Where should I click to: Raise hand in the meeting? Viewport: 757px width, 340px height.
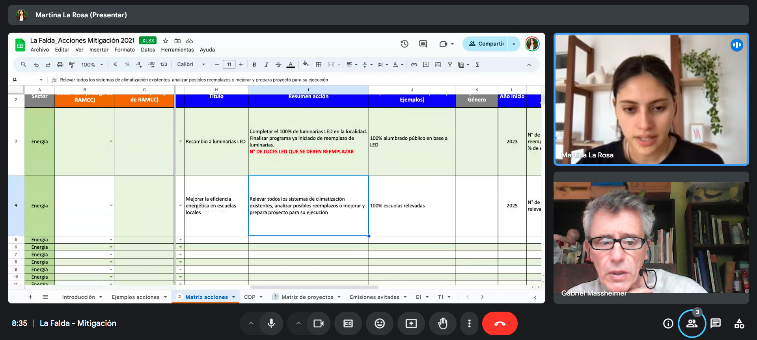click(x=443, y=323)
